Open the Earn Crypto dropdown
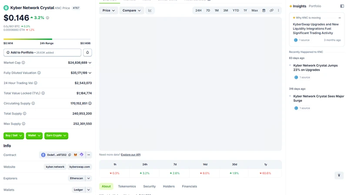Viewport: 348px width, 195px height. tap(57, 136)
